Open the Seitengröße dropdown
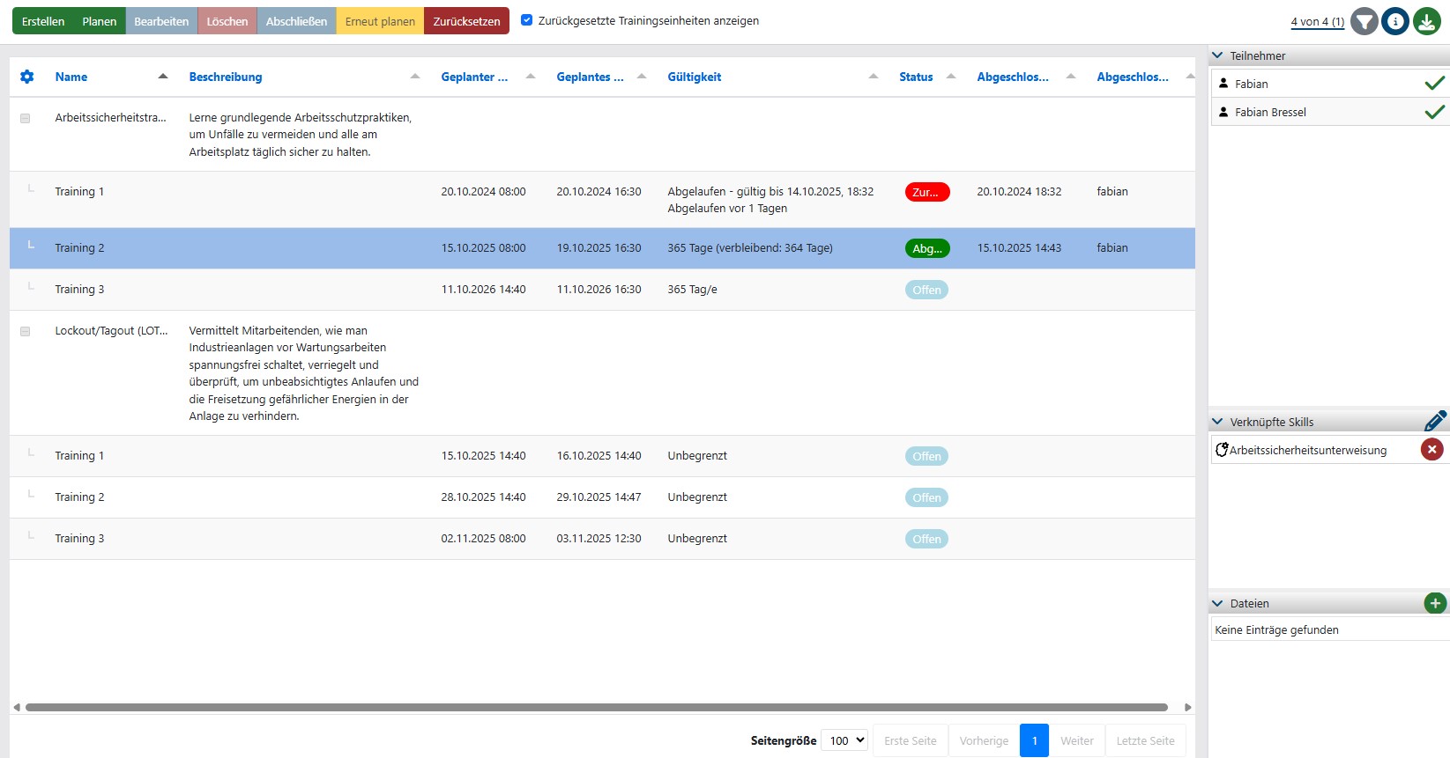The height and width of the screenshot is (758, 1450). 844,740
